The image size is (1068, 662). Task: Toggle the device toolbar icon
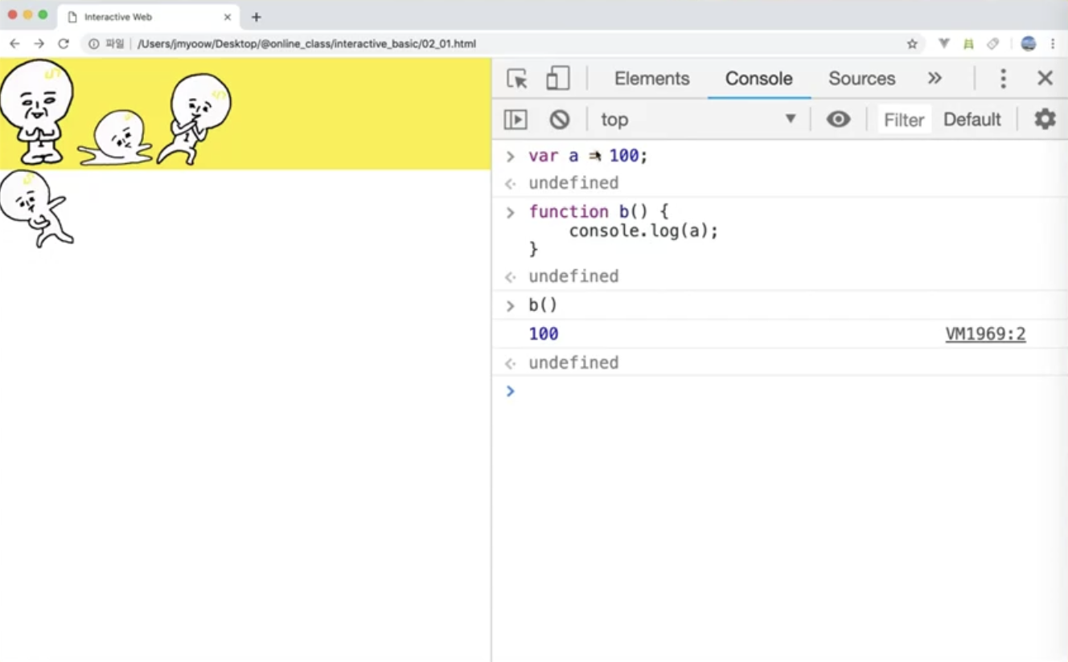click(557, 78)
